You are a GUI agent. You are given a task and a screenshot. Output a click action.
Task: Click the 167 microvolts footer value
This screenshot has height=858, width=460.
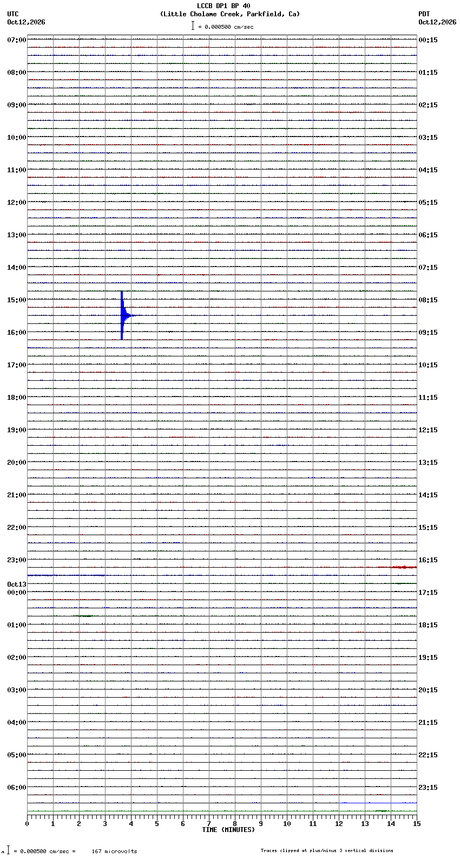(x=114, y=851)
